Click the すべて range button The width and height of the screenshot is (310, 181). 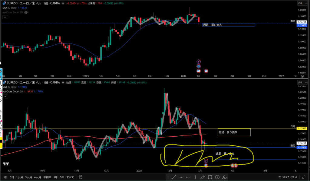click(70, 177)
